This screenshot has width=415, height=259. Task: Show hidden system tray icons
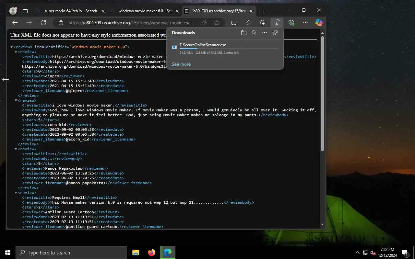(358, 253)
